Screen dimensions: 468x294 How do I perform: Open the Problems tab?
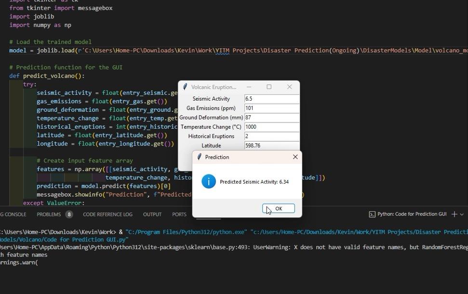[49, 214]
